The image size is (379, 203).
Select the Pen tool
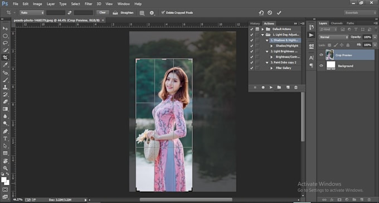[5, 131]
